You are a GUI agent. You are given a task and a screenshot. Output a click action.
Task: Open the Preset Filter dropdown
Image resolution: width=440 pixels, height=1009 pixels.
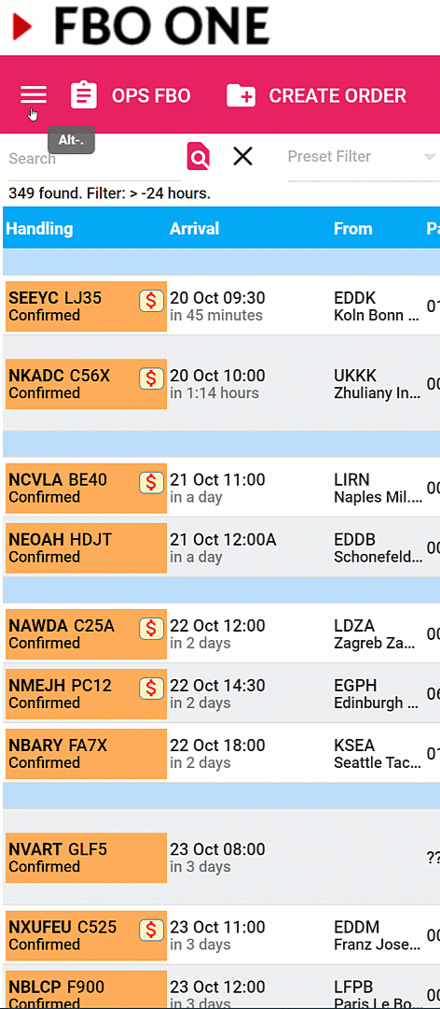coord(363,157)
